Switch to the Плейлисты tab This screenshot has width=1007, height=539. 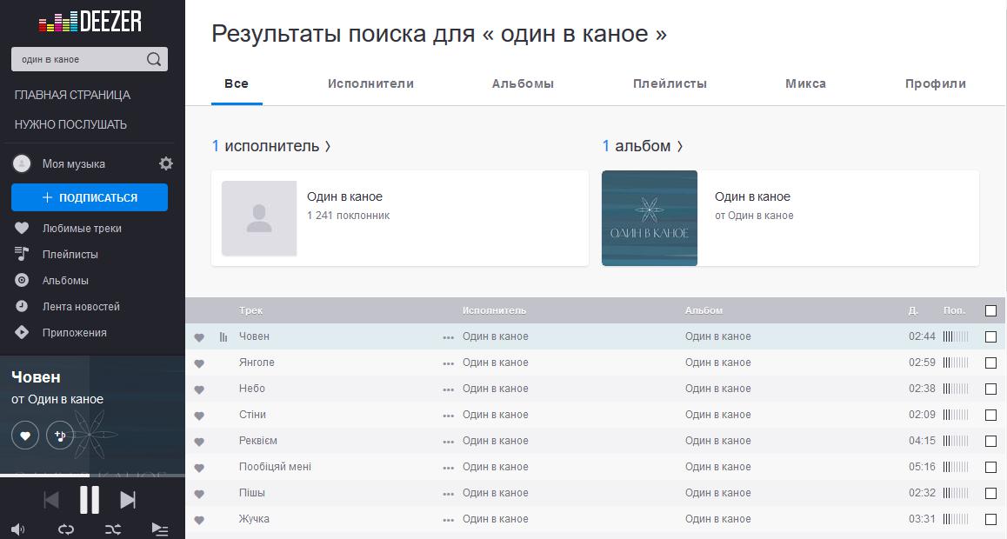tap(670, 83)
